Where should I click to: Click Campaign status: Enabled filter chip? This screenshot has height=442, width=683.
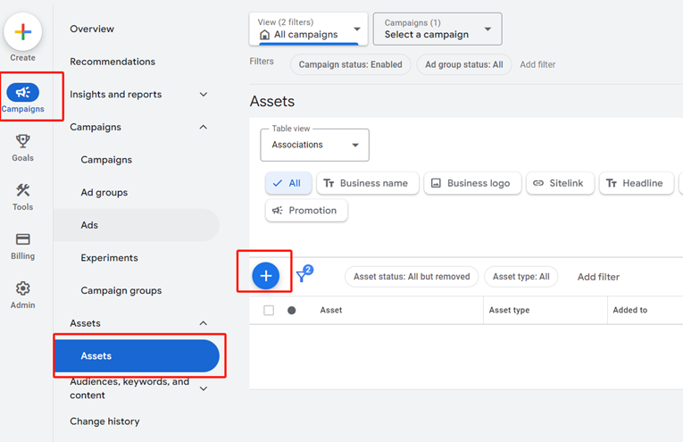point(350,64)
